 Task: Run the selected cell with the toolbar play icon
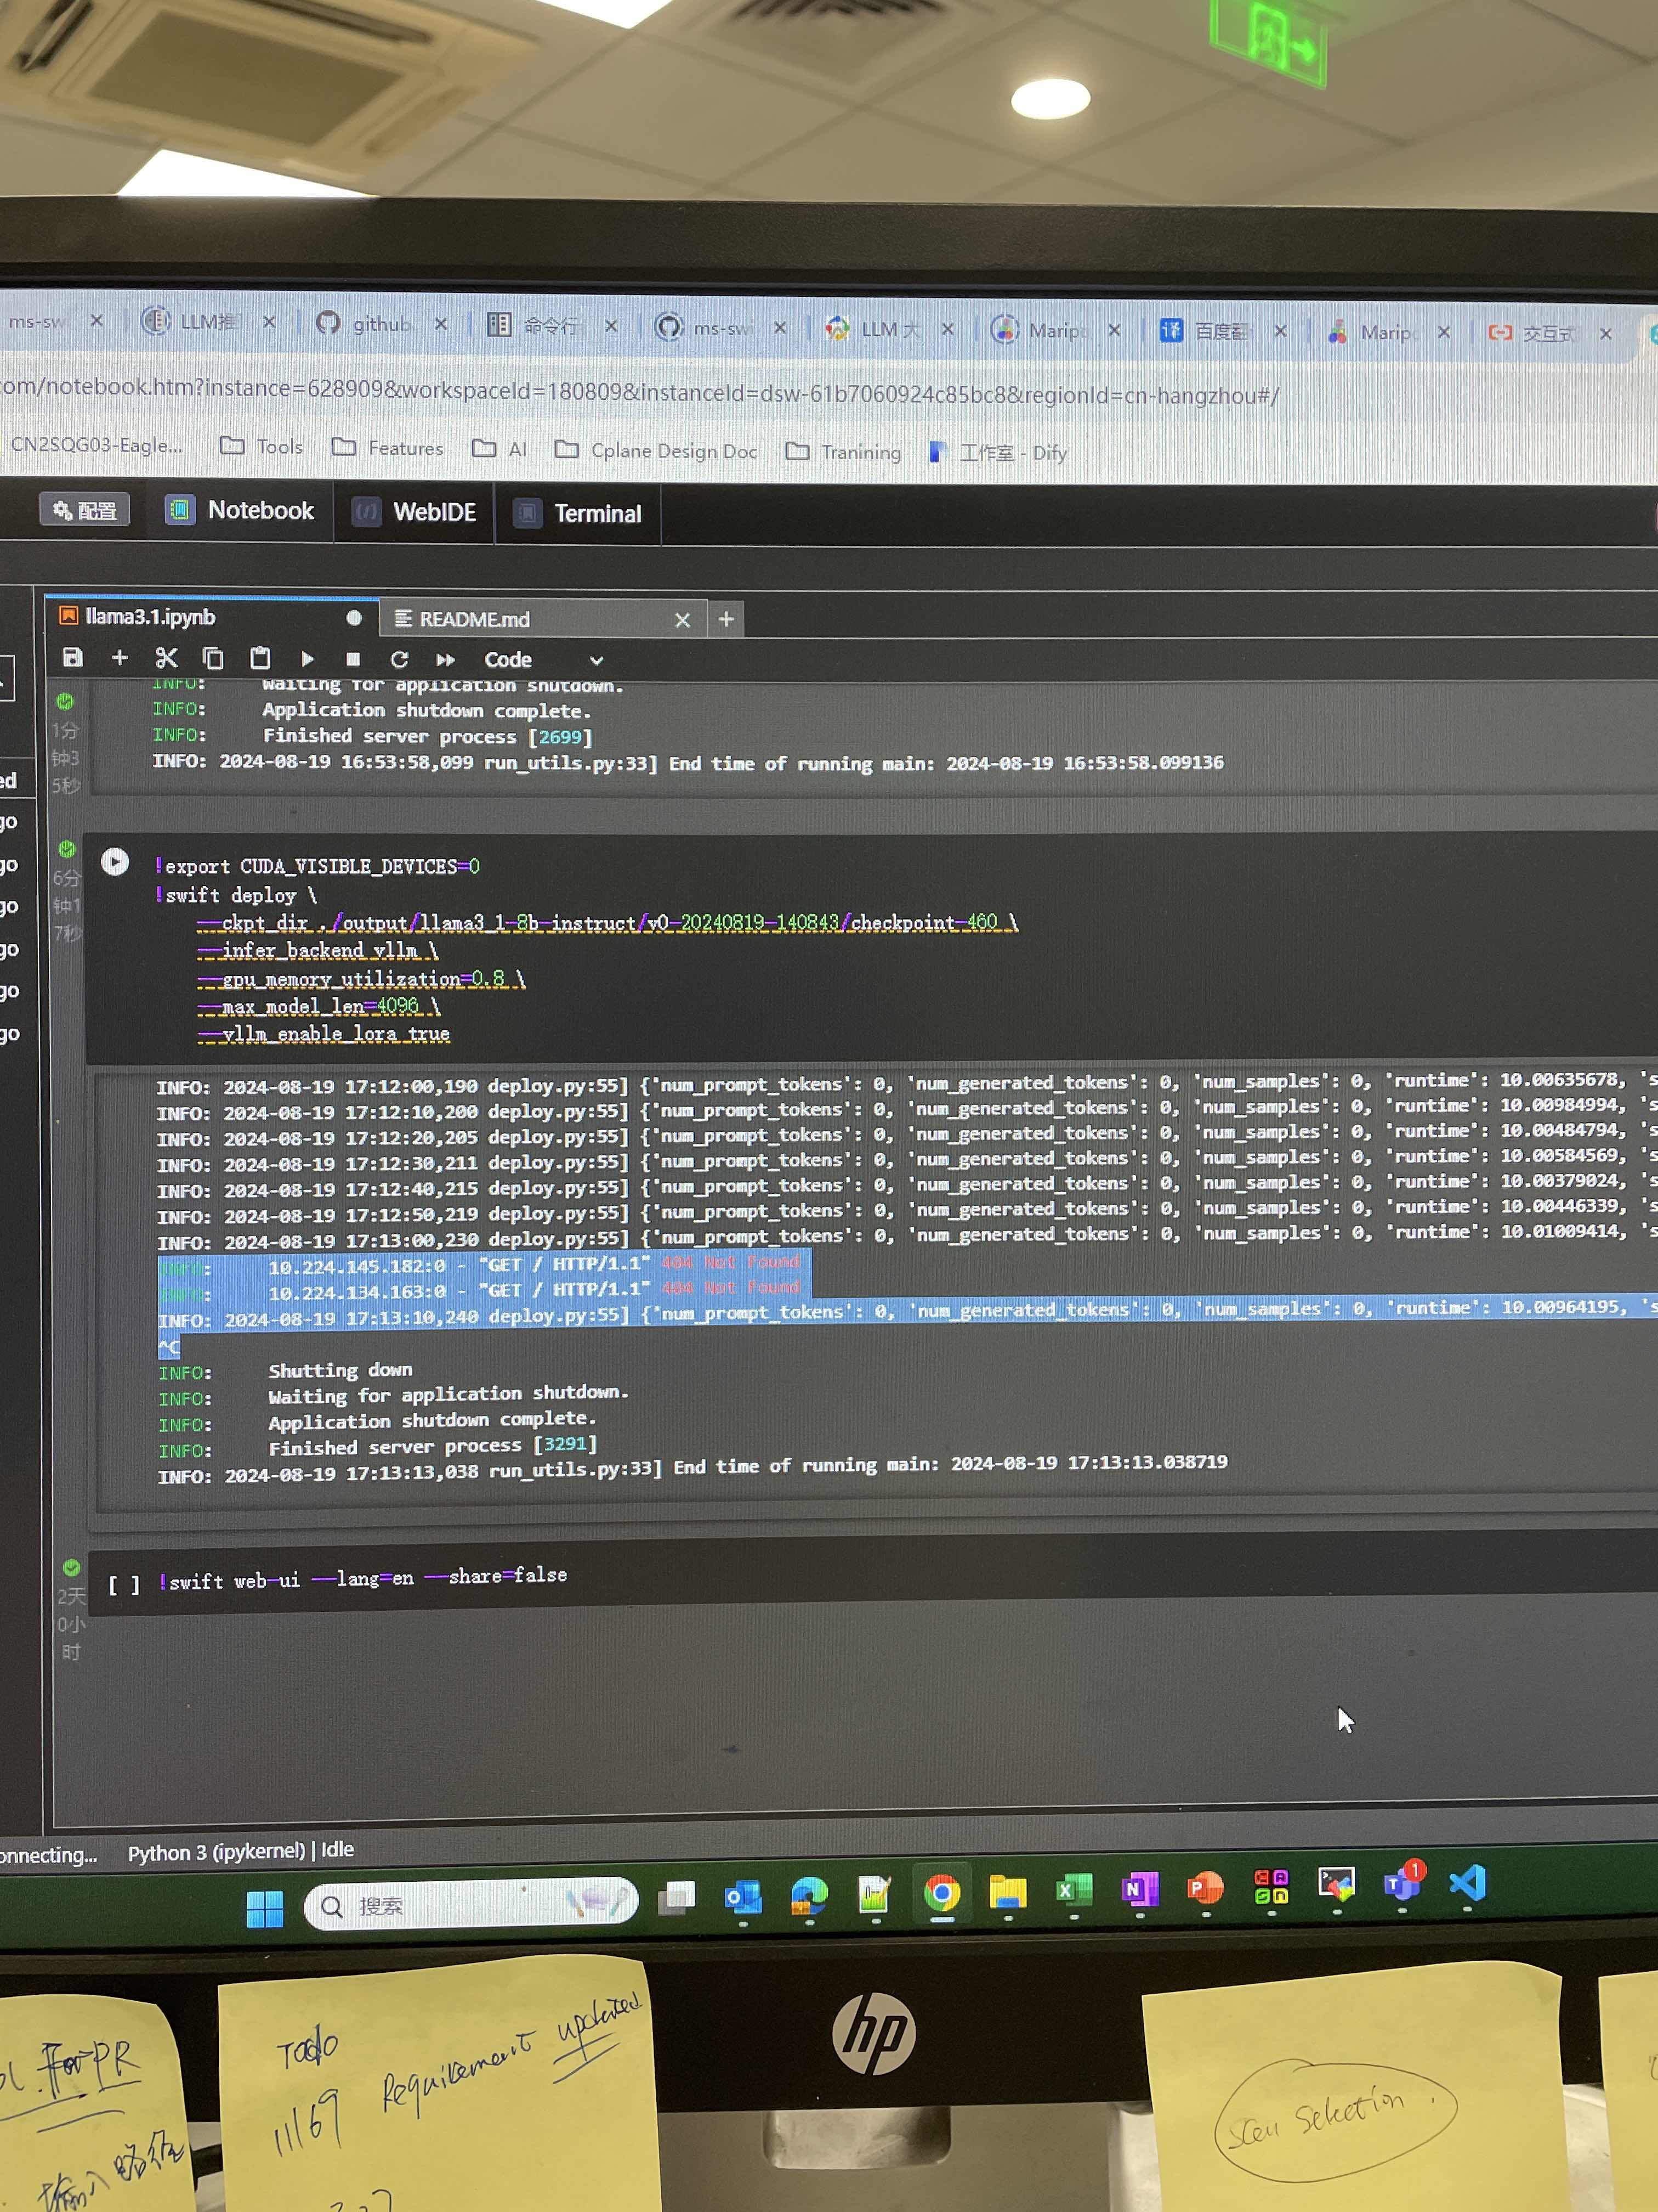[x=307, y=659]
